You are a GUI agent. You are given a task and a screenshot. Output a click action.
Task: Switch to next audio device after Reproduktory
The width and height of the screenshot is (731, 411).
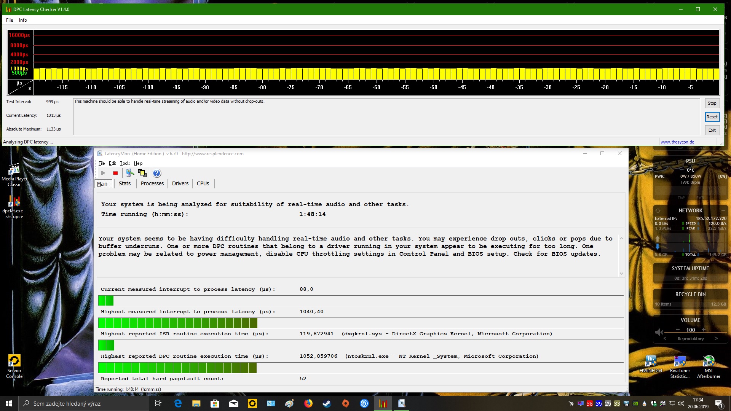(x=716, y=339)
